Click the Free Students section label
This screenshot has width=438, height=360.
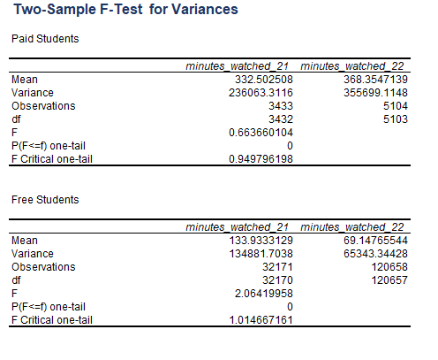[x=45, y=200]
